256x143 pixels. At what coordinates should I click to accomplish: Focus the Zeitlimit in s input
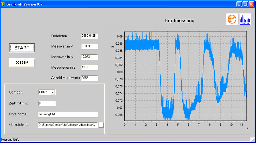pos(47,104)
